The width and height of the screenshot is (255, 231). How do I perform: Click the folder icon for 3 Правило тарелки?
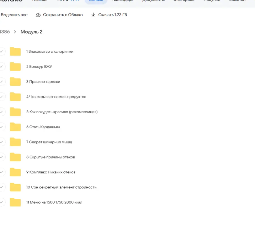tap(15, 82)
